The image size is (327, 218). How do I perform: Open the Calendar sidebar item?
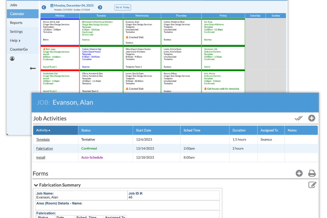[x=17, y=14]
